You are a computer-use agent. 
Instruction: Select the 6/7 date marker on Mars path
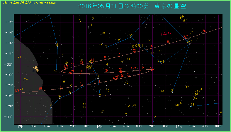[x=133, y=69]
